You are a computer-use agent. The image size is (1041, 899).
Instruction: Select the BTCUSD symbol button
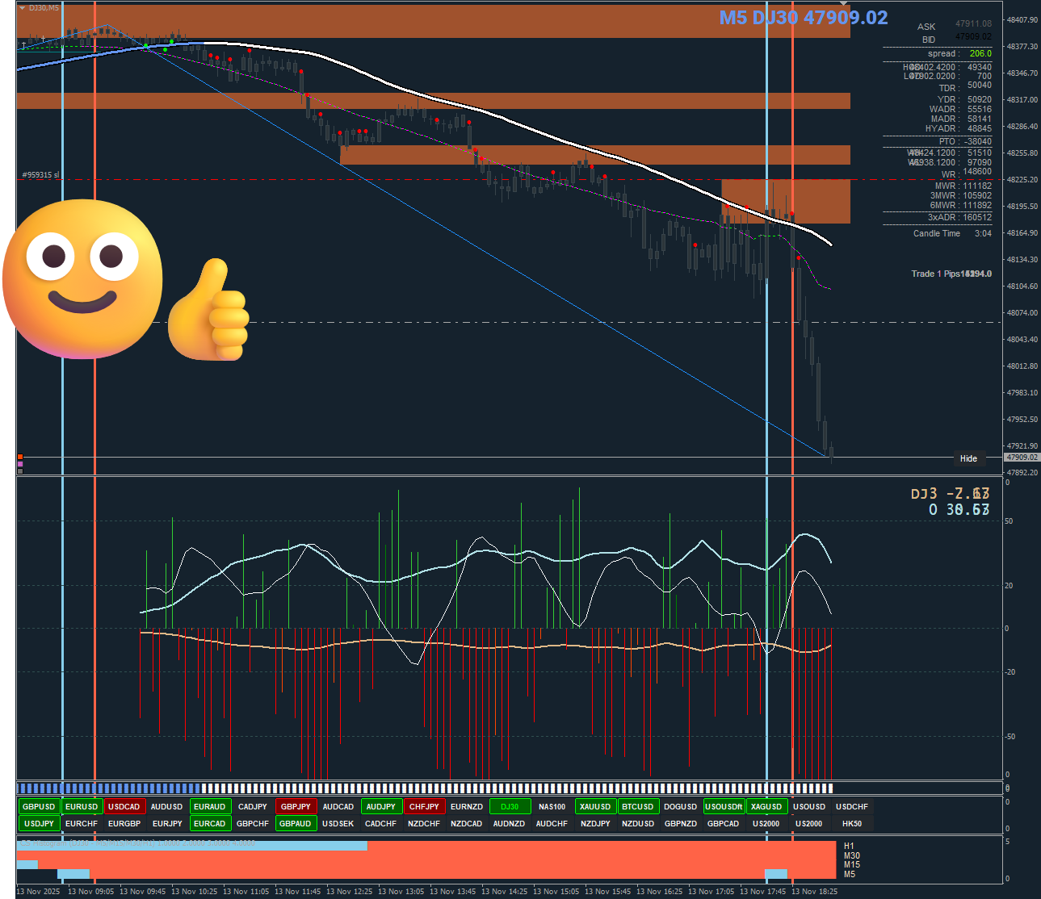[x=638, y=807]
